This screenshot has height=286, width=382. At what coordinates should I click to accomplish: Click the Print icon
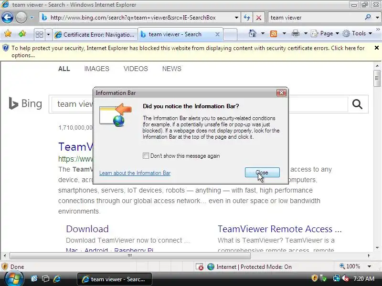(x=295, y=33)
